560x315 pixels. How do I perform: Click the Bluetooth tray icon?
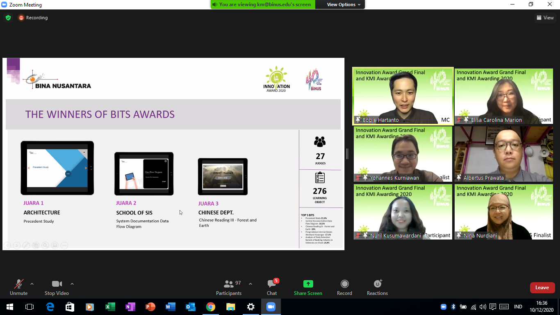[453, 307]
